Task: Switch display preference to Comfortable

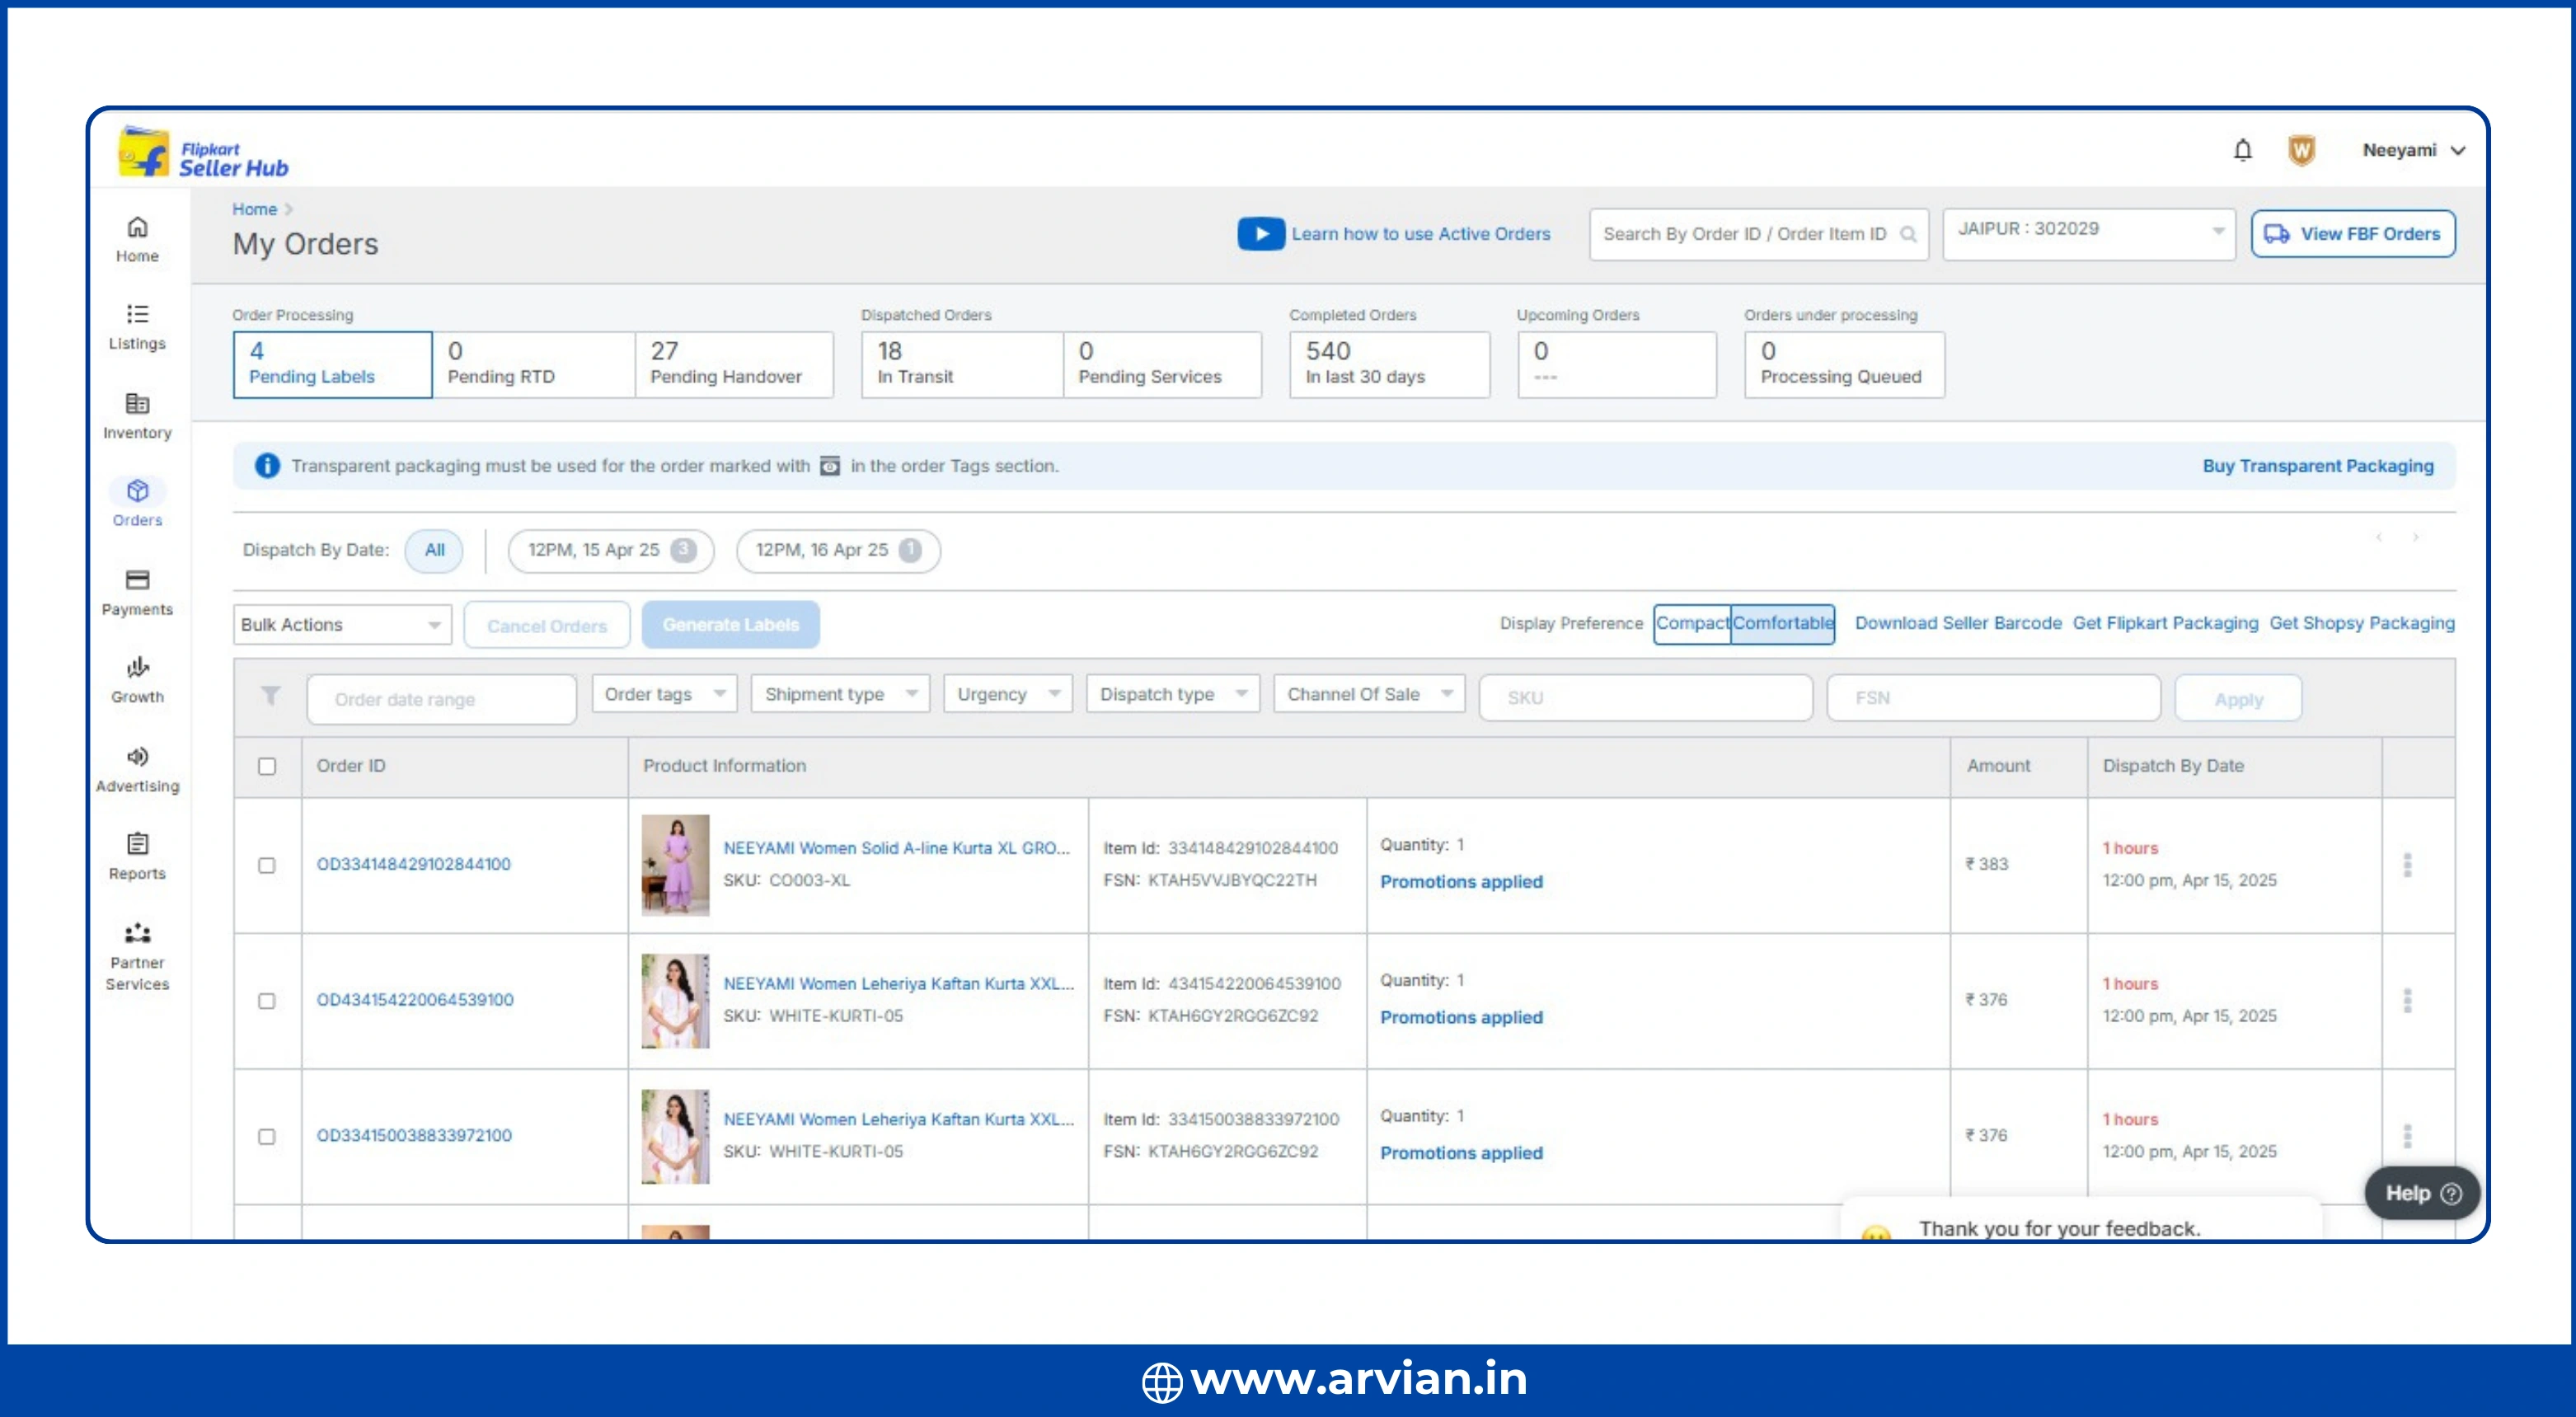Action: 1783,623
